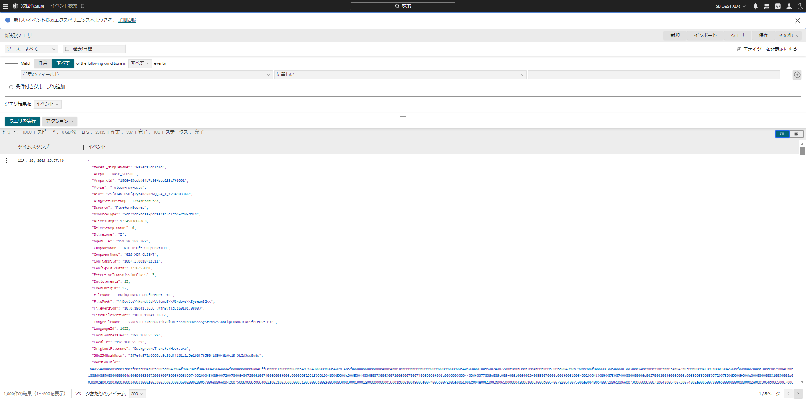Open the アクション dropdown
The height and width of the screenshot is (402, 806).
coord(60,121)
